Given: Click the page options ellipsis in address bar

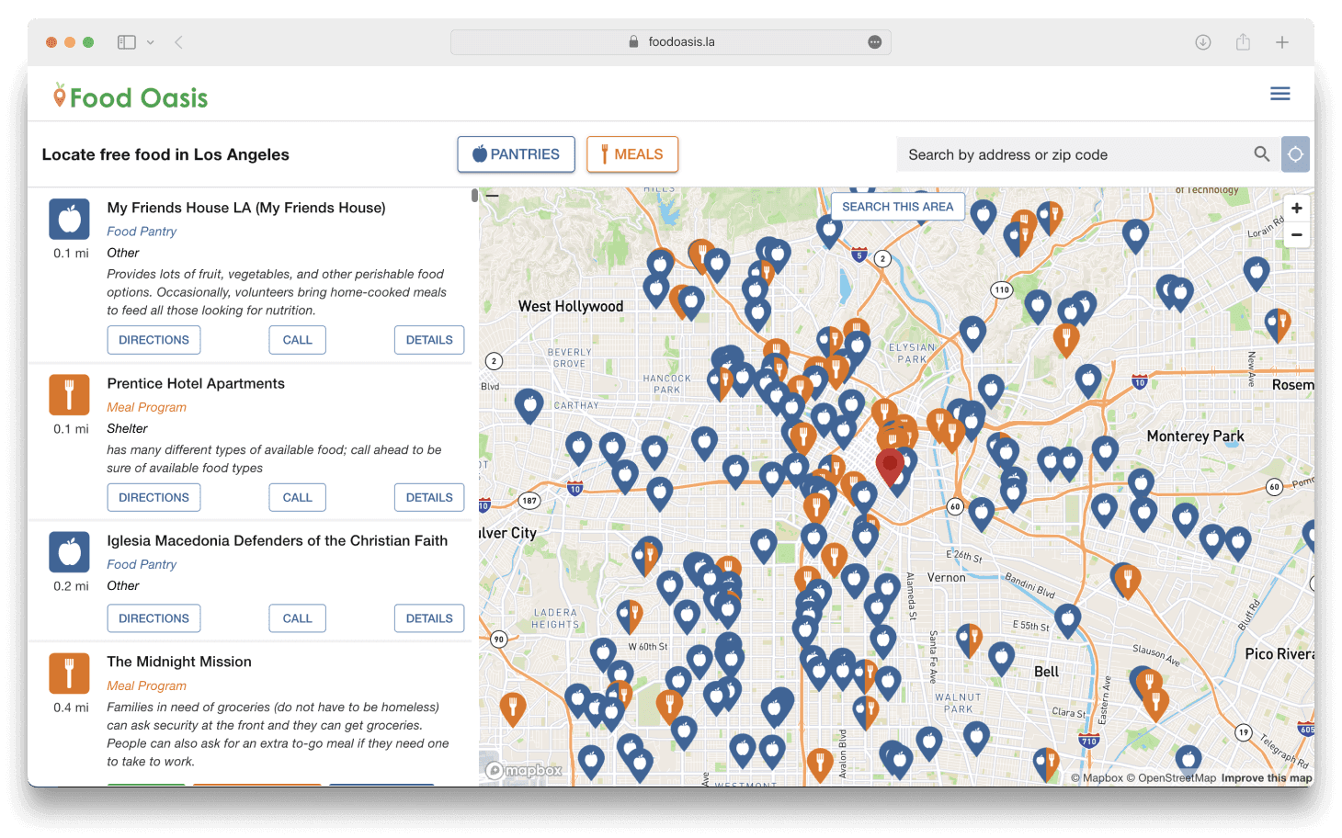Looking at the screenshot, I should (875, 42).
